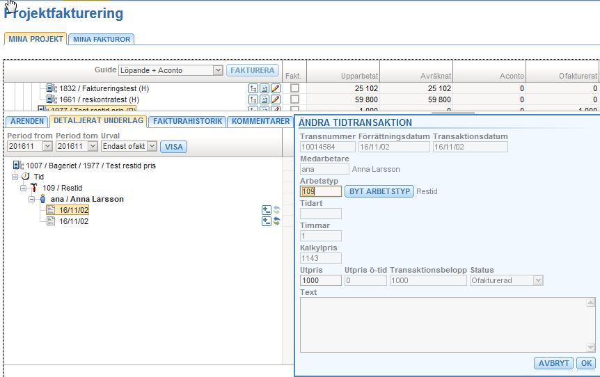This screenshot has width=600, height=377.
Task: Open structure icon for 1661 reskontratest row
Action: coord(253,99)
